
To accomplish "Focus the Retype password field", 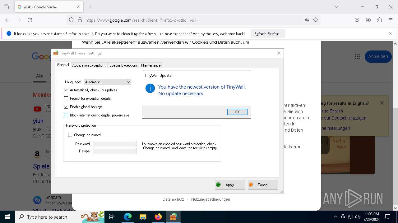I will pos(115,151).
